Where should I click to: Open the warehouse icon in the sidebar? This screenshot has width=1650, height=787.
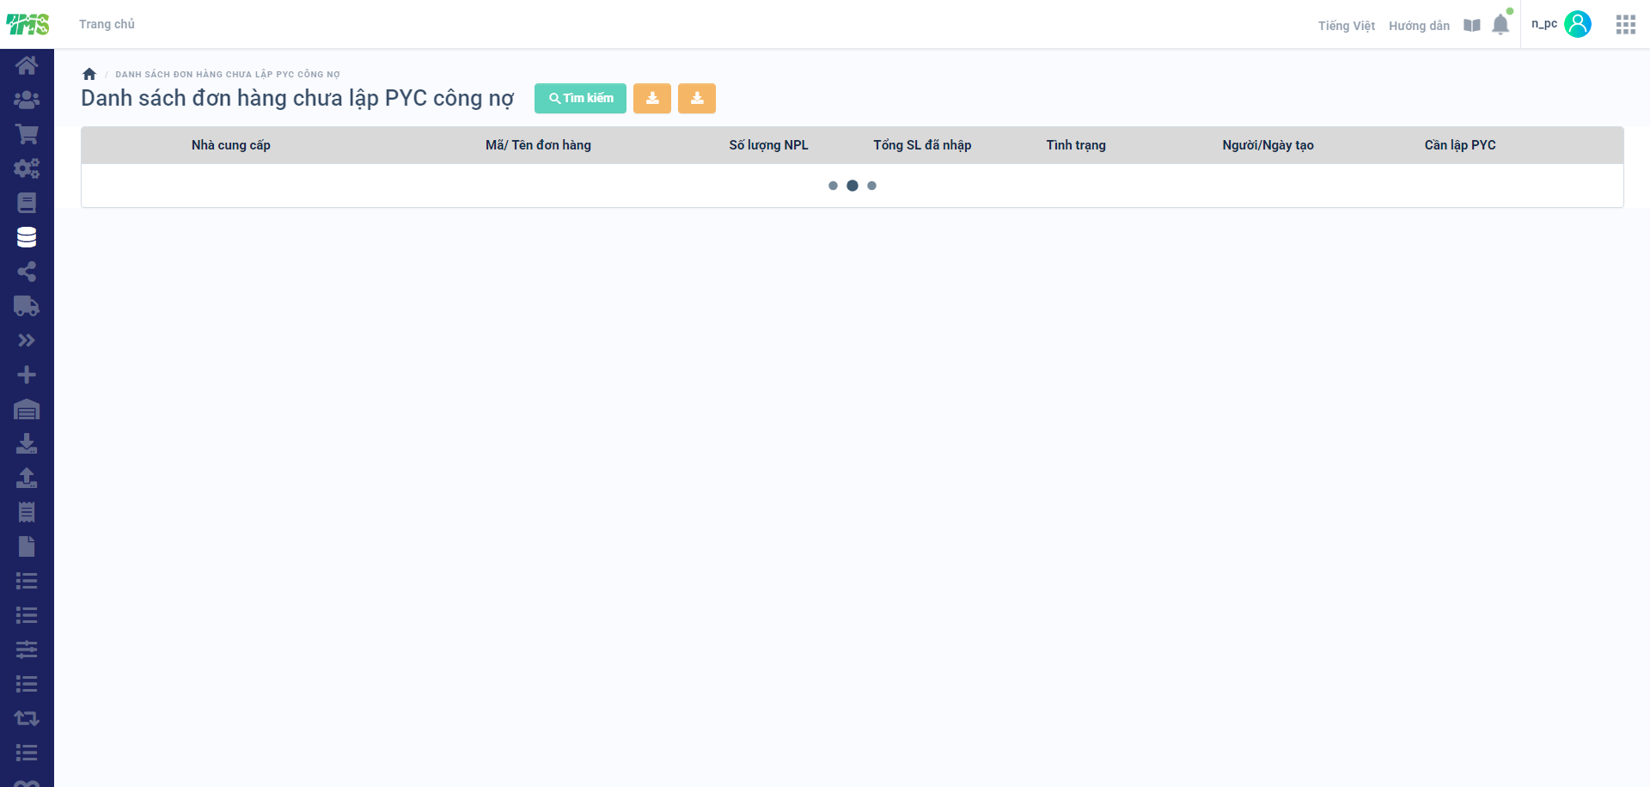pyautogui.click(x=27, y=409)
